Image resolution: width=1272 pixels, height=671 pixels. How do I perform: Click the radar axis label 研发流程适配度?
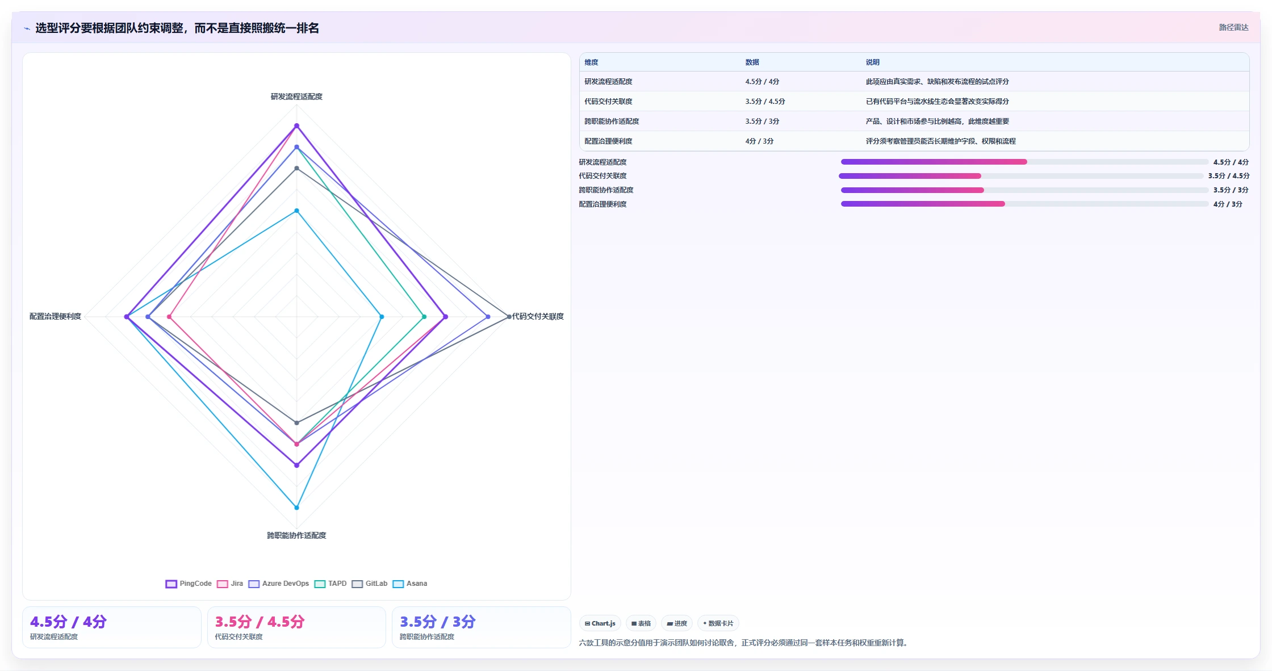point(296,97)
